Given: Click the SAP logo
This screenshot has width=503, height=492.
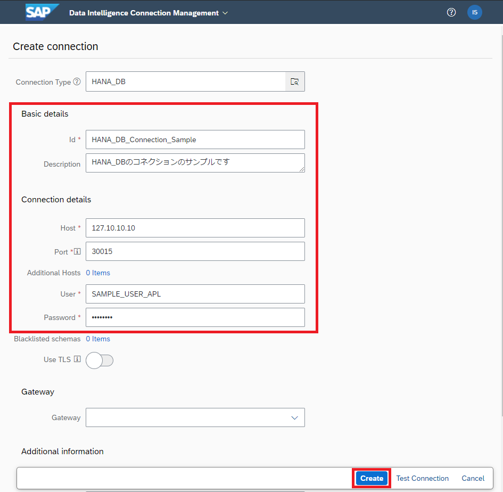Looking at the screenshot, I should click(x=42, y=12).
